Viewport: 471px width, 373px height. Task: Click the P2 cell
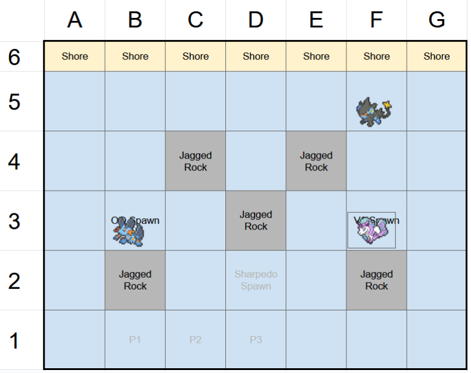tap(196, 340)
